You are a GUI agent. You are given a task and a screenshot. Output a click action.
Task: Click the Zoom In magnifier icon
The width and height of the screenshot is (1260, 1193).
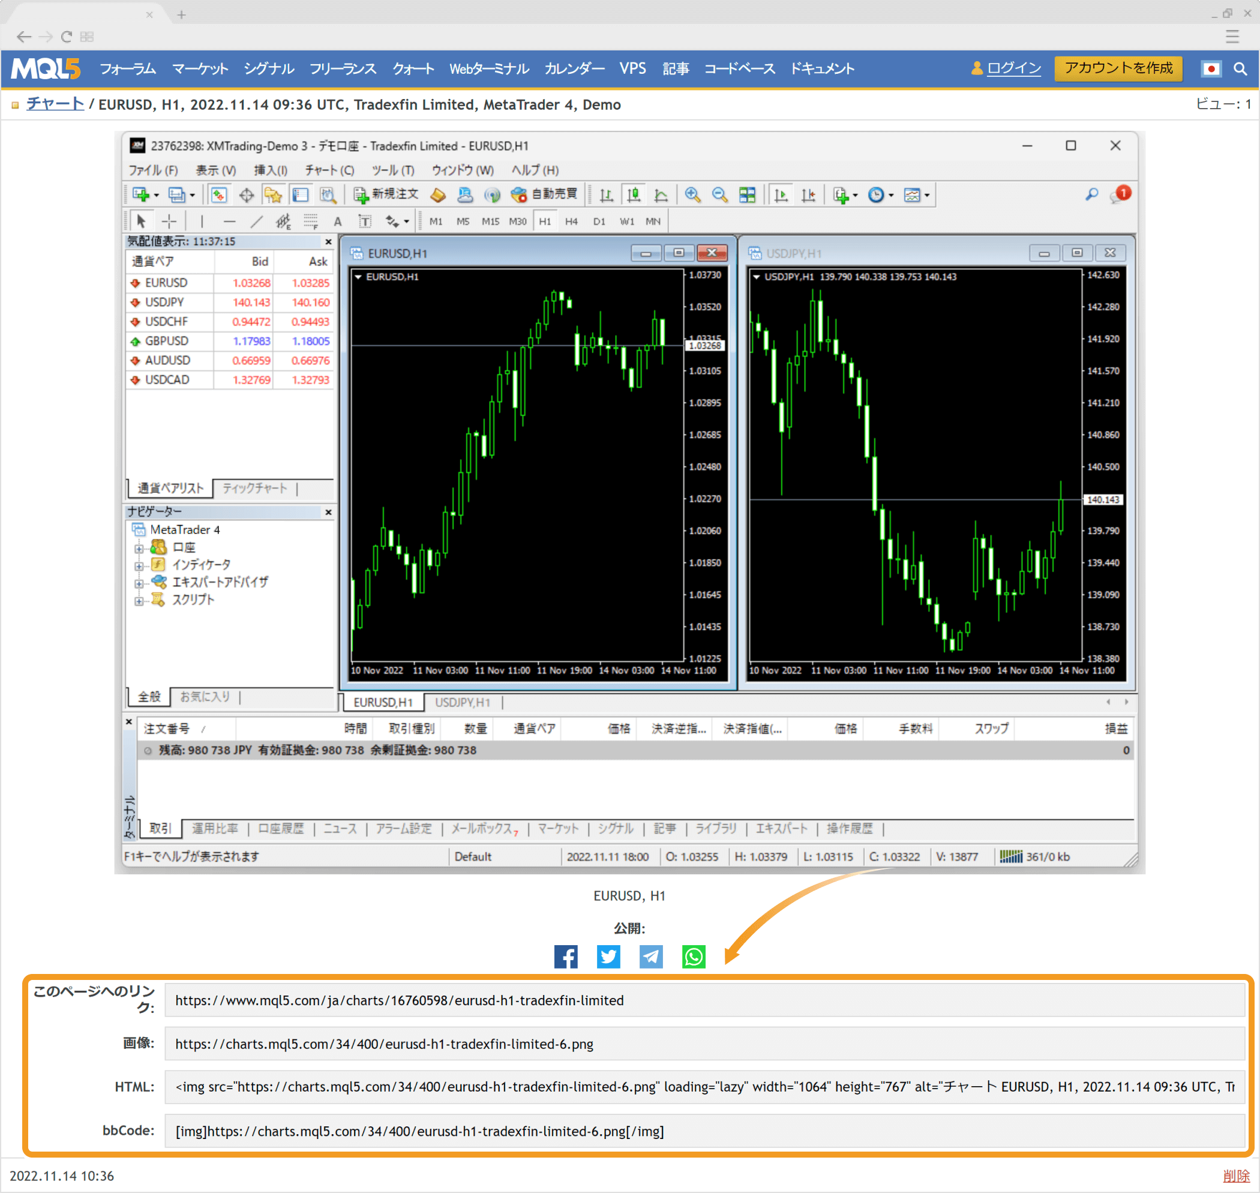[692, 195]
